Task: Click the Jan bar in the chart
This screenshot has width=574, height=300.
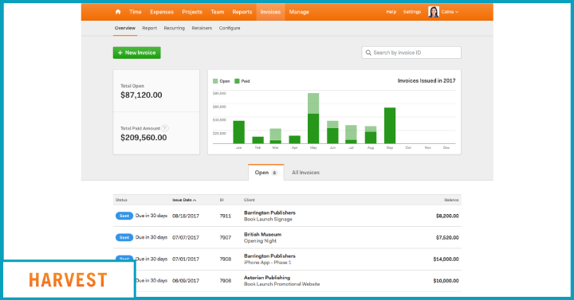Action: 238,132
